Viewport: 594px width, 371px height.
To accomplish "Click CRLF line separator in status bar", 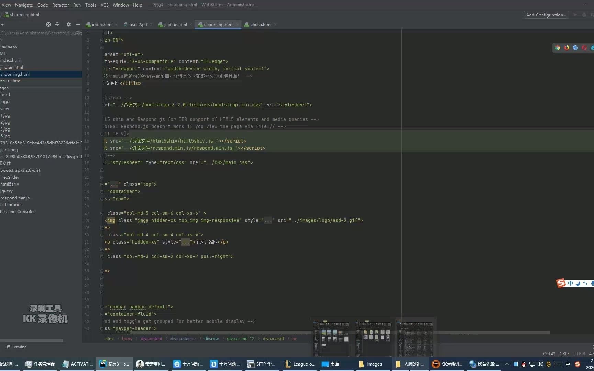I will click(564, 353).
